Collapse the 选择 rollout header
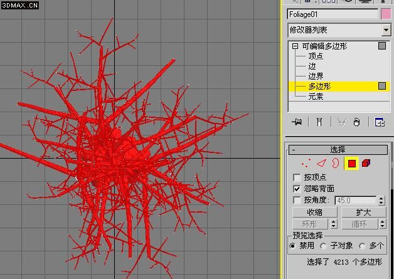The height and width of the screenshot is (279, 394). click(x=338, y=150)
